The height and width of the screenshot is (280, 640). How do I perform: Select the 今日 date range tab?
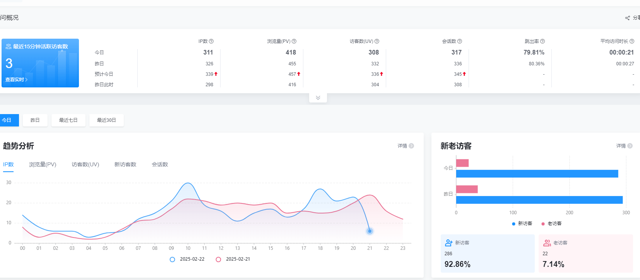(9, 120)
